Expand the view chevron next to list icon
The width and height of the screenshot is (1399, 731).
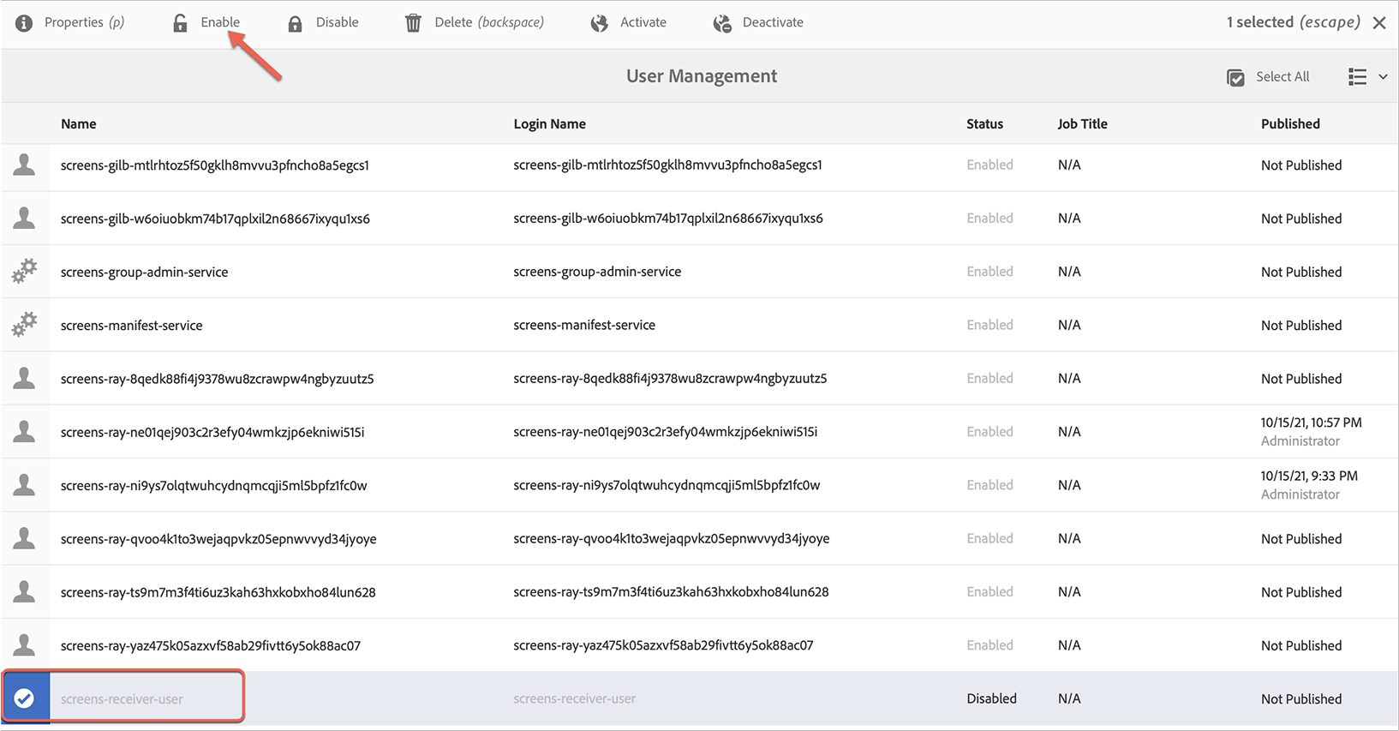[x=1383, y=77]
